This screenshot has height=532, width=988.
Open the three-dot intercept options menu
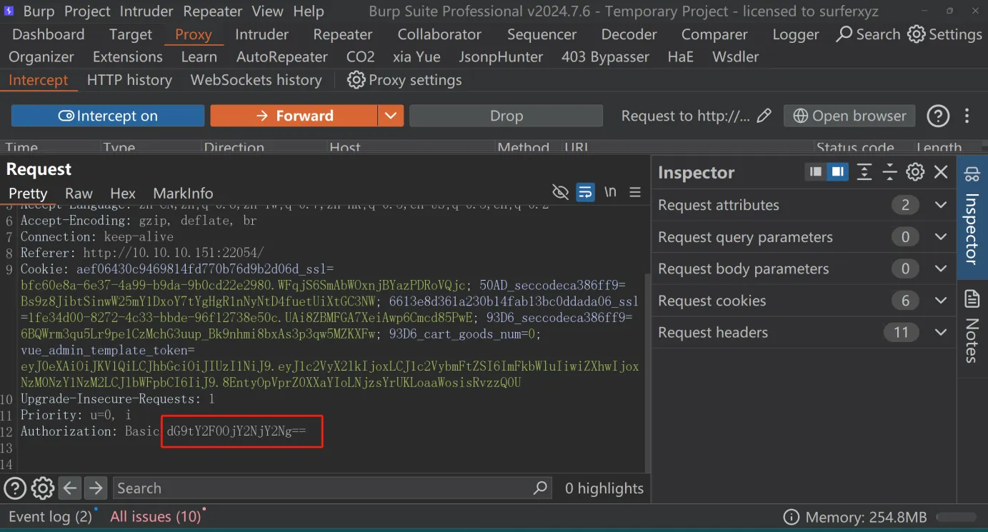click(x=967, y=116)
